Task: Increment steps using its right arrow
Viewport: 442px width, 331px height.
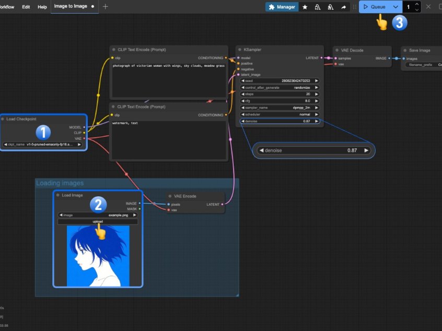Action: click(x=317, y=94)
